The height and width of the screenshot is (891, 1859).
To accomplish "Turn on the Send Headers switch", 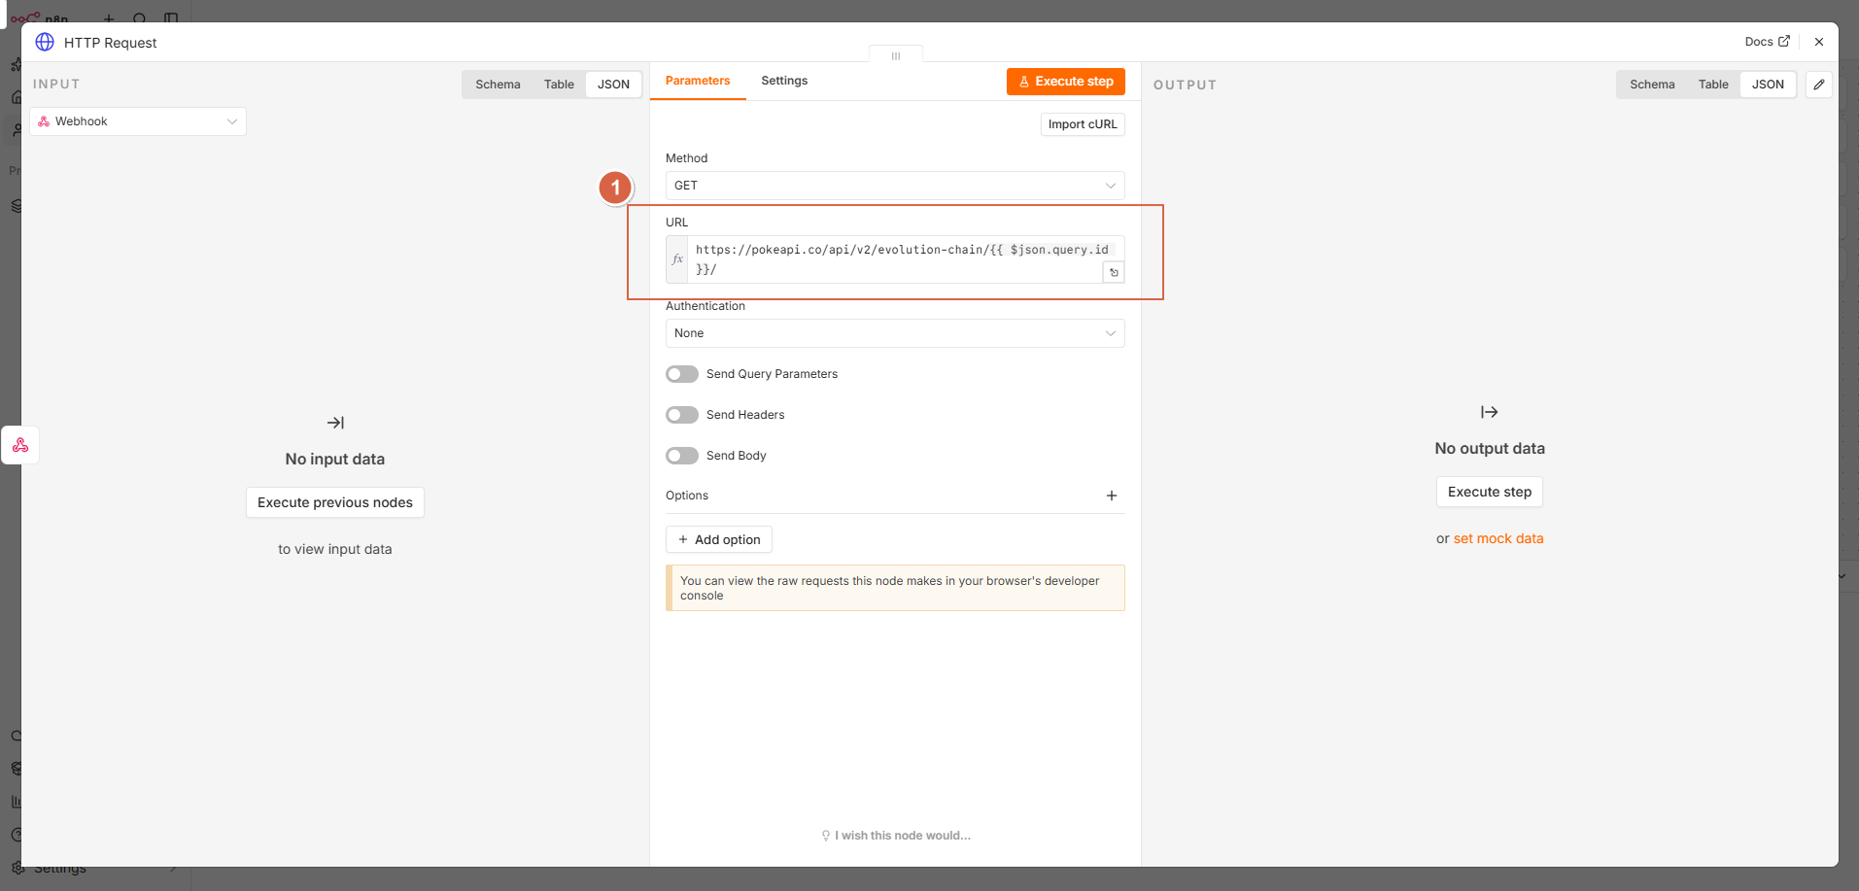I will click(682, 415).
